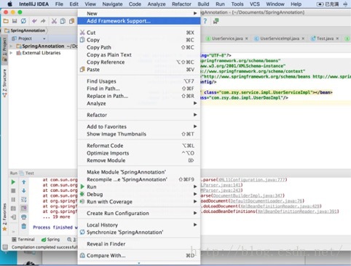The height and width of the screenshot is (266, 351).
Task: Click the Save All toolbar icon
Action: pyautogui.click(x=15, y=21)
